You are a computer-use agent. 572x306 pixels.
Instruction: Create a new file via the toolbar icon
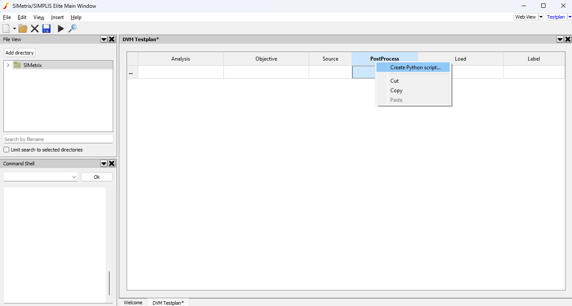point(7,29)
